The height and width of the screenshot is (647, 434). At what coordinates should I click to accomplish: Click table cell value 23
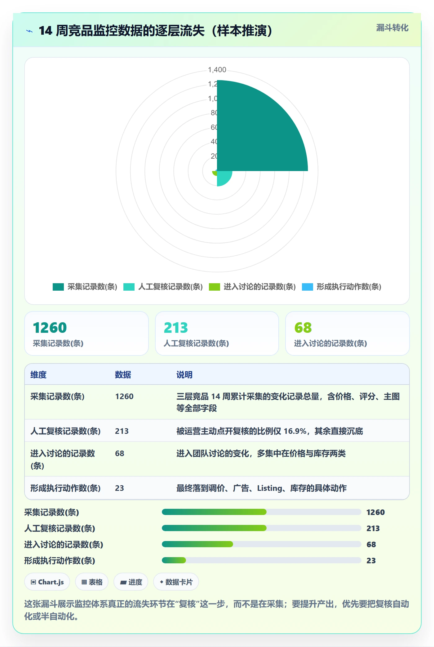119,488
